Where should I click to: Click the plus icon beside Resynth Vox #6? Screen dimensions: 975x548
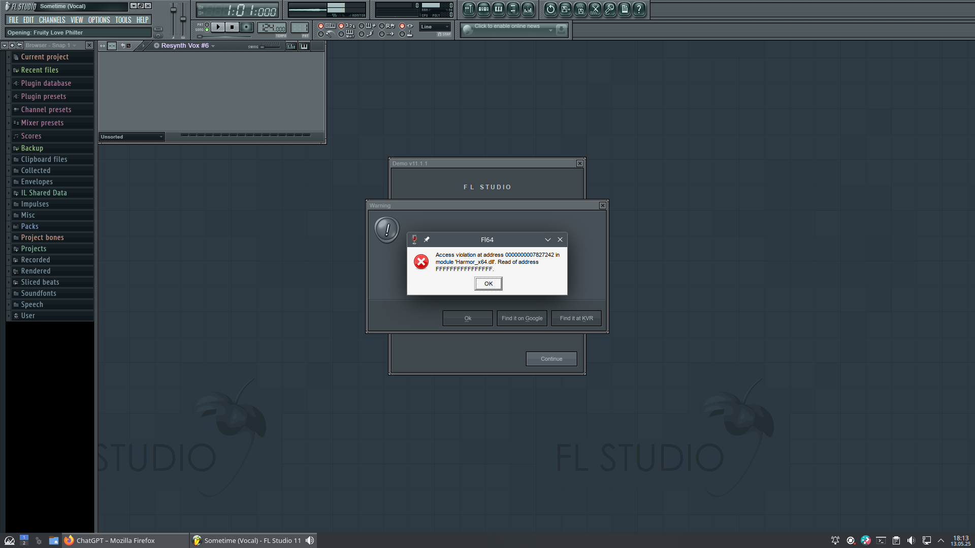click(x=156, y=46)
